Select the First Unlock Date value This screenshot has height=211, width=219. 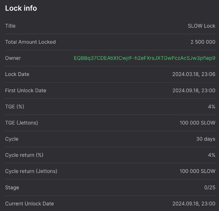click(194, 91)
